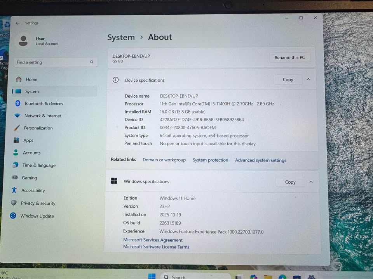The image size is (373, 279).
Task: Click the back arrow in Settings
Action: [17, 23]
